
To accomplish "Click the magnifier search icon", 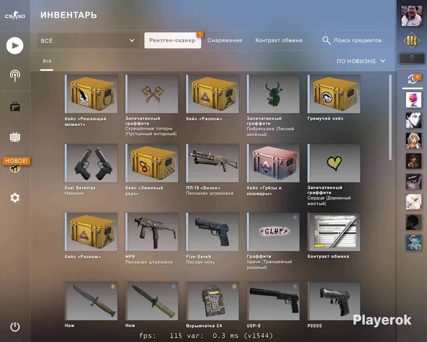I will (326, 40).
